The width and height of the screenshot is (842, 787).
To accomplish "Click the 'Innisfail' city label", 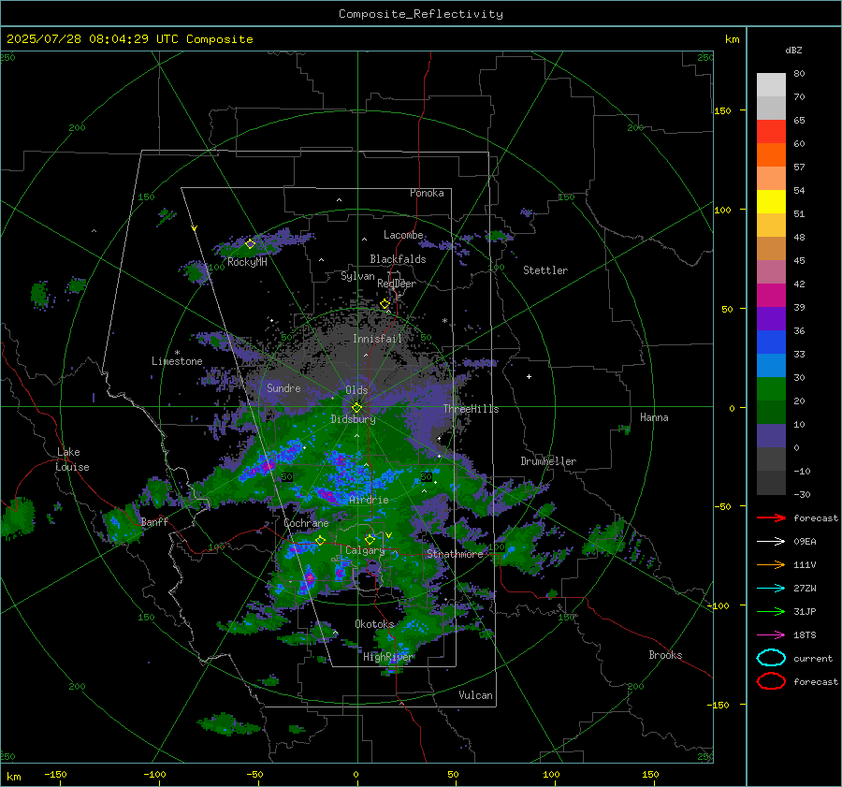I will (x=377, y=339).
